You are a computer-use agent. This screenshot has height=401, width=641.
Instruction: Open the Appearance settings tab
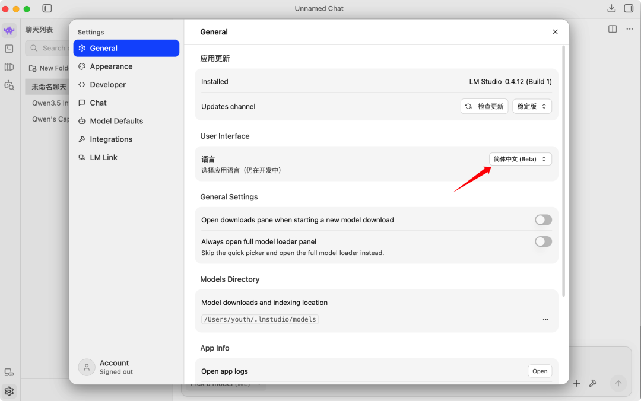point(126,66)
